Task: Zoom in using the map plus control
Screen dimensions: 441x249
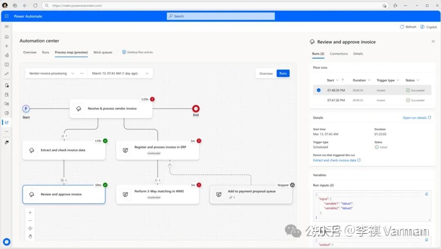Action: (x=30, y=213)
